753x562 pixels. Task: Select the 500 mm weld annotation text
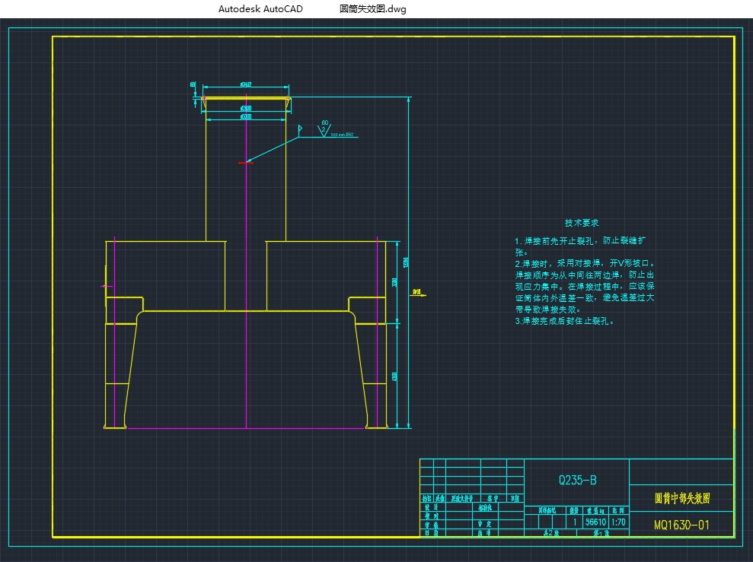[341, 135]
